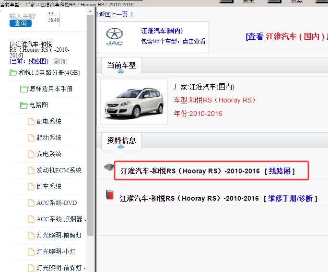Click document icon next to ACC系统-DVD
This screenshot has height=272, width=328.
[x=31, y=203]
